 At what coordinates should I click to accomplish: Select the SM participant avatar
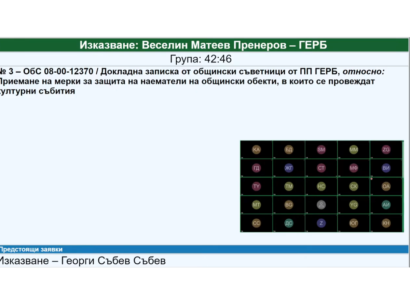coord(321,149)
